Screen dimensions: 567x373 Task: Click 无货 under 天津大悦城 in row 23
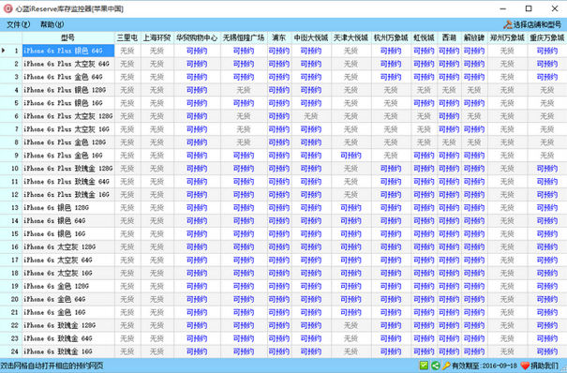coord(351,338)
